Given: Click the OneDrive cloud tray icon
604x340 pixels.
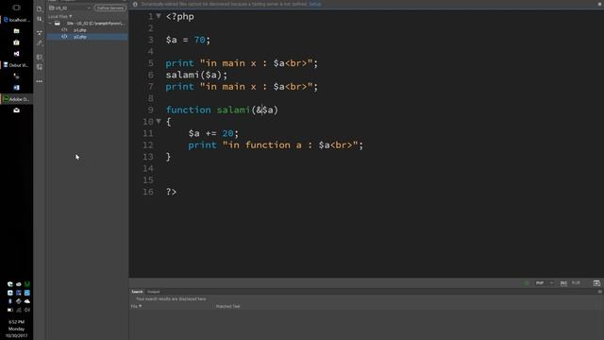Looking at the screenshot, I should [x=27, y=301].
